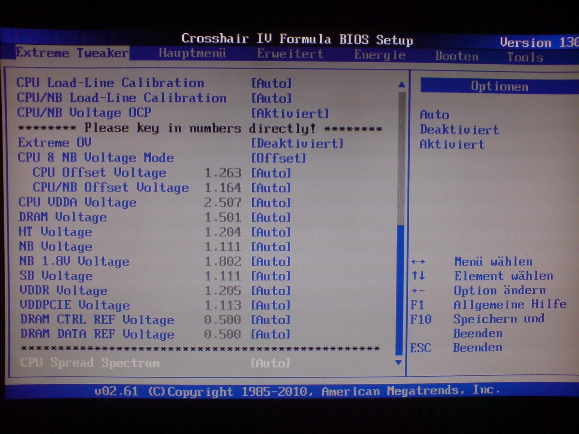Select the HT Voltage setting row
Screen dimensions: 579x434
click(55, 232)
